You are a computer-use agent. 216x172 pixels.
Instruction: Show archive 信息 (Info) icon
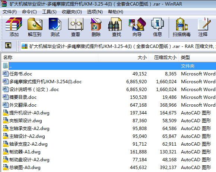tap(158, 24)
